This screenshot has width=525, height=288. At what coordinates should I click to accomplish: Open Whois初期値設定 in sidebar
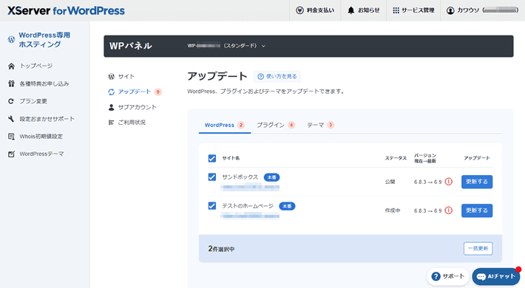click(x=41, y=136)
